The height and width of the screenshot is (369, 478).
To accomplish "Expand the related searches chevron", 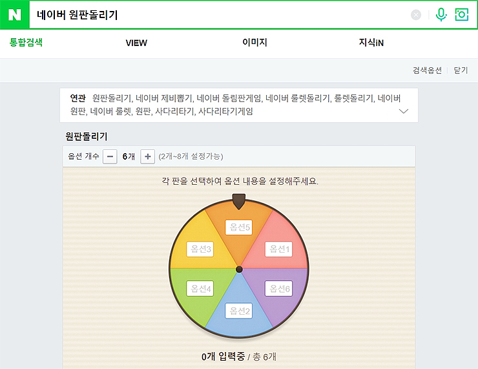I will 404,111.
